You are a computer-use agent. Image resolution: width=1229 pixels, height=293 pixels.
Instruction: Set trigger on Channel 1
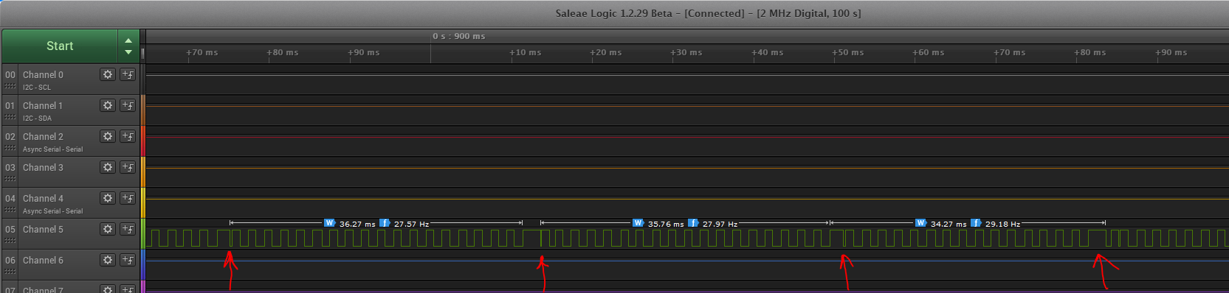(128, 105)
